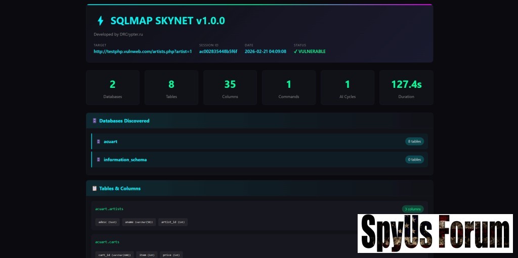Click the checkmark beside VULNERABLE status
The image size is (518, 258).
[295, 51]
